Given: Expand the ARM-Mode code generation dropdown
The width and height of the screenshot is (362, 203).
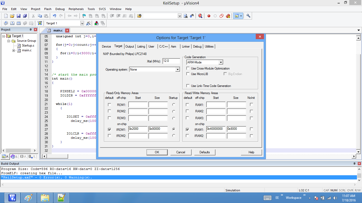Looking at the screenshot, I should [x=220, y=62].
